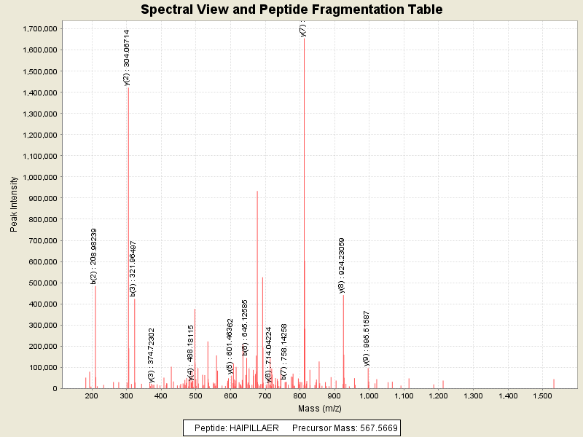Select the y(7) label atop the tallest peak
583x437 pixels.
point(303,29)
